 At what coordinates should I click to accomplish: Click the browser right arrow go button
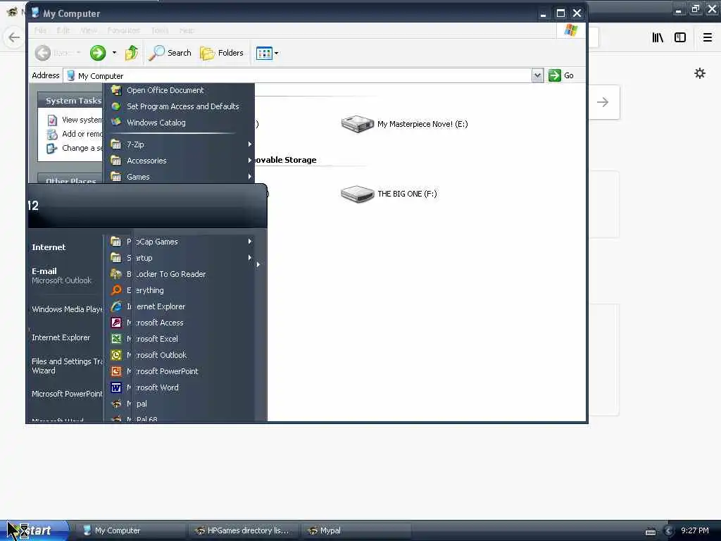[x=603, y=102]
